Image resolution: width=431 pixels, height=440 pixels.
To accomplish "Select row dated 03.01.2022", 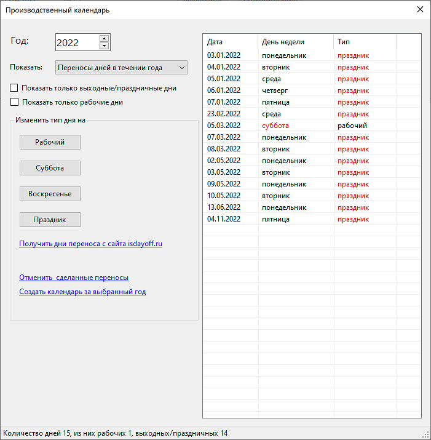I will click(312, 55).
